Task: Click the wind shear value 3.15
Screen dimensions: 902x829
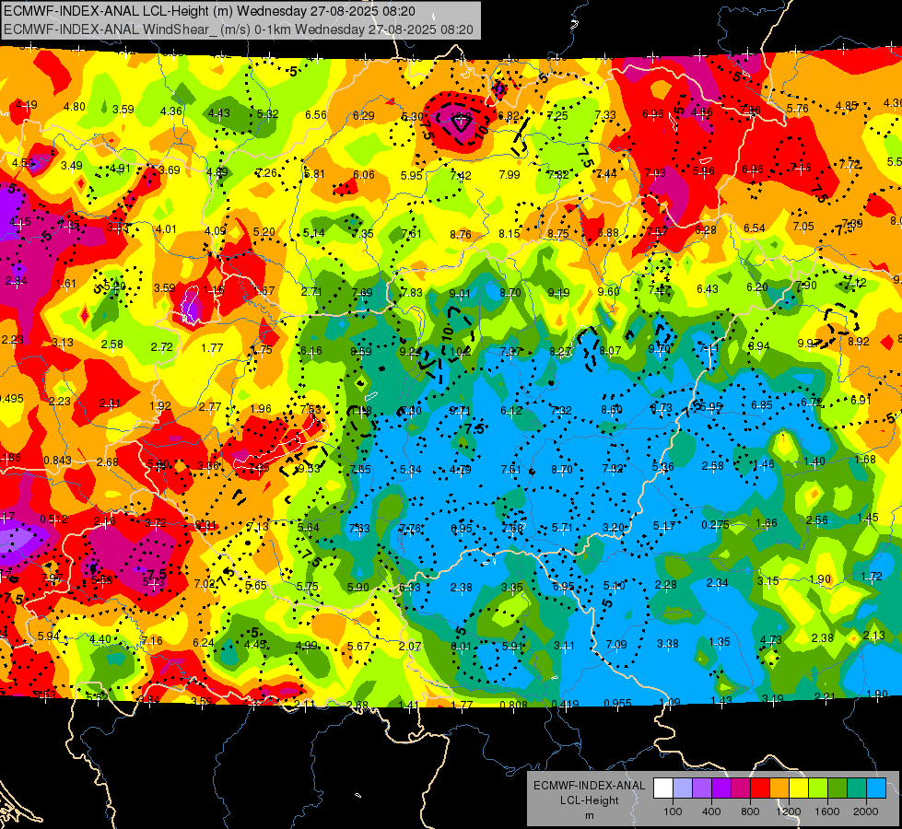Action: 768,581
